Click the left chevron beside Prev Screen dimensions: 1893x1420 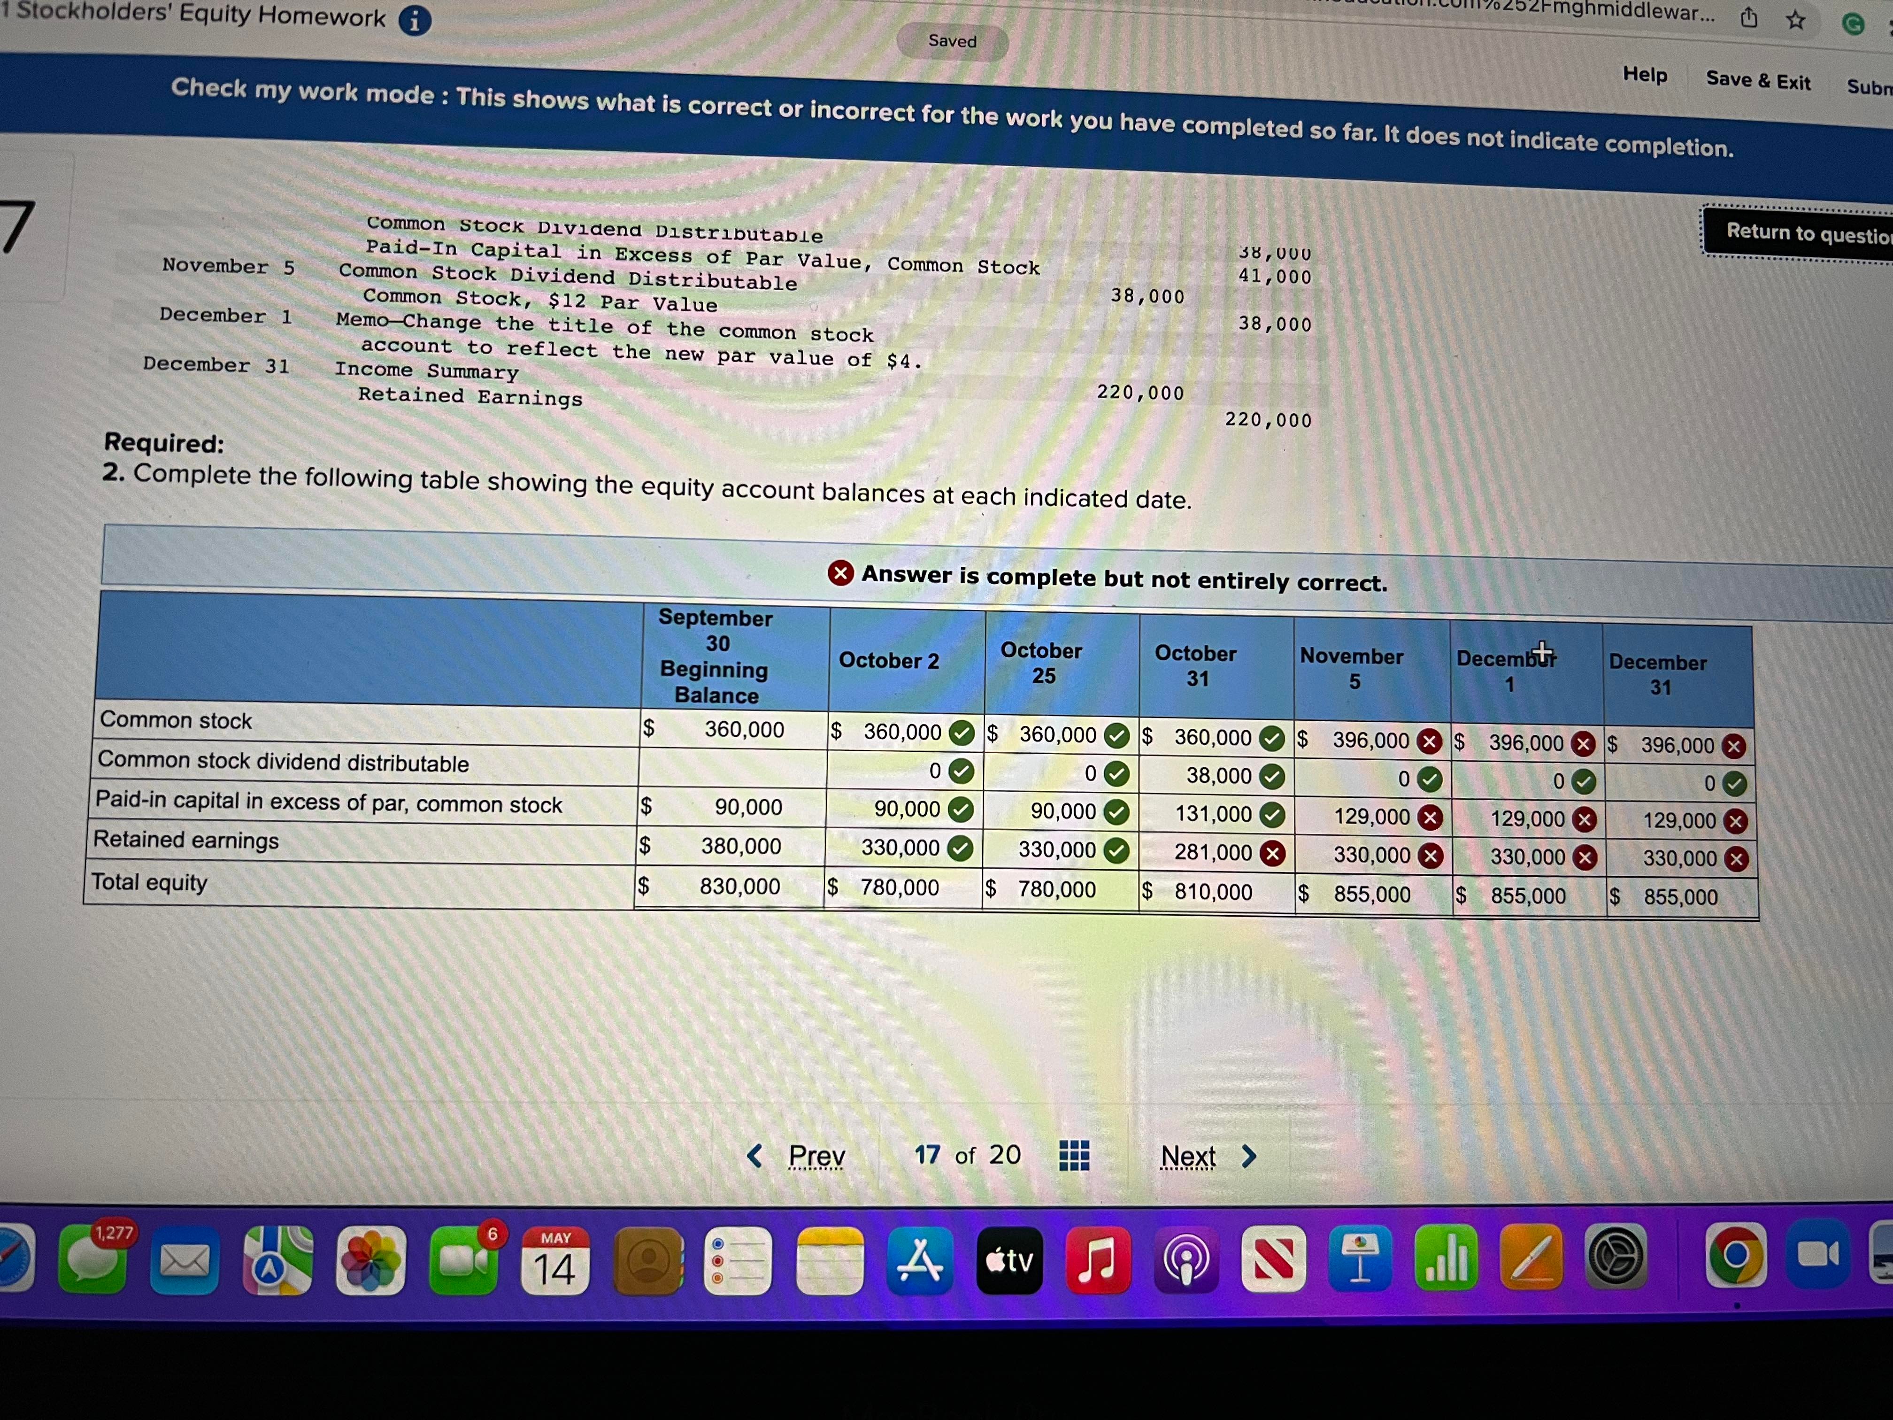click(755, 1157)
